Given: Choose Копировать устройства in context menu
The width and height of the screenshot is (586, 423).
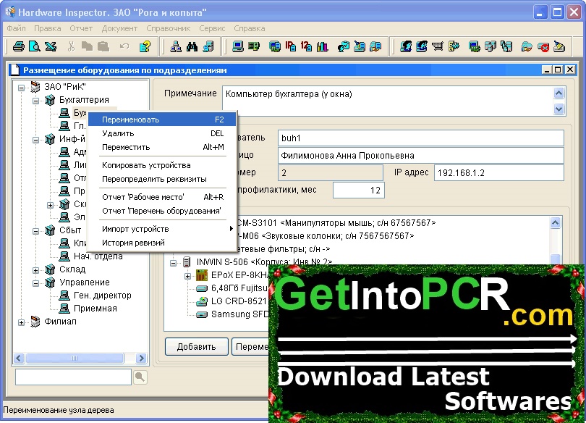Looking at the screenshot, I should pyautogui.click(x=162, y=165).
